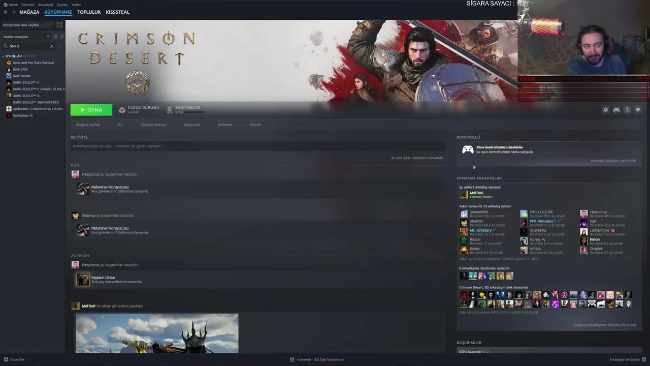The width and height of the screenshot is (650, 366).
Task: Select Dark Sector in the library
Action: [21, 76]
